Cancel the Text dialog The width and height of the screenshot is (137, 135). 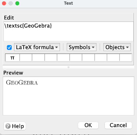(x=118, y=125)
